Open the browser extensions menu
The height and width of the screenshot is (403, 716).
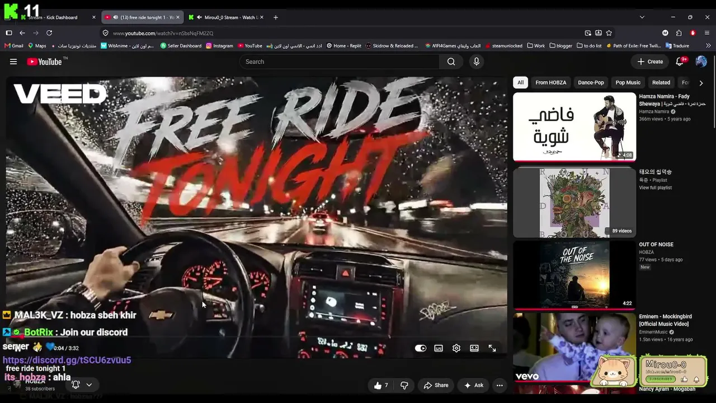point(679,33)
